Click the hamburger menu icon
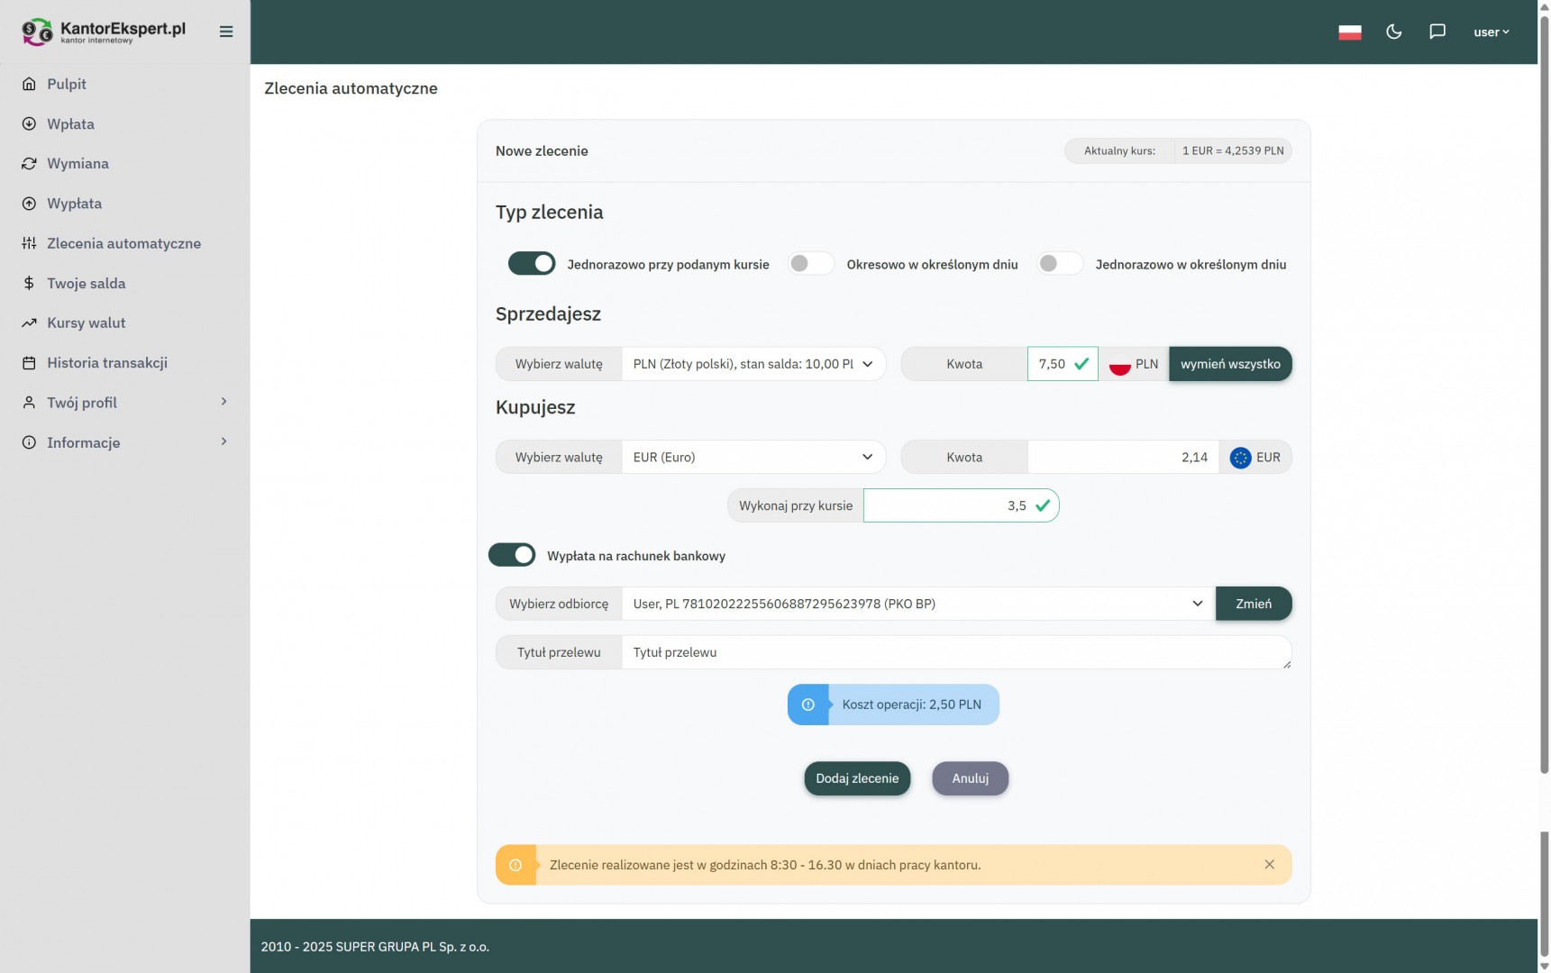 [x=226, y=32]
